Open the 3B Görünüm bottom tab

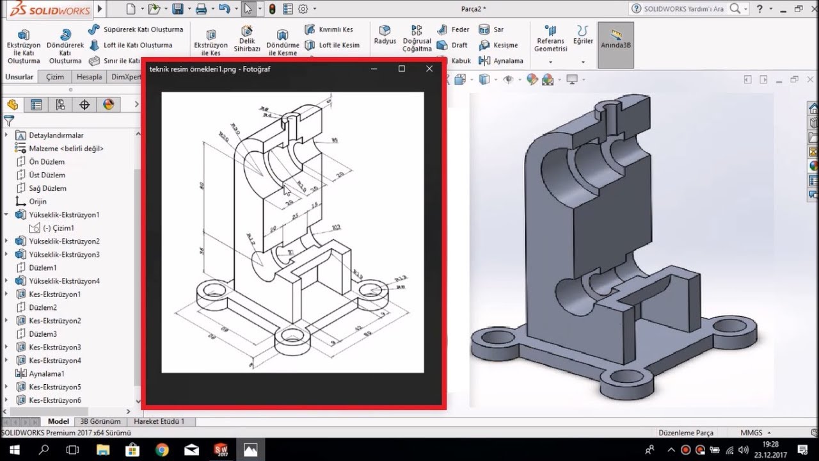[100, 421]
